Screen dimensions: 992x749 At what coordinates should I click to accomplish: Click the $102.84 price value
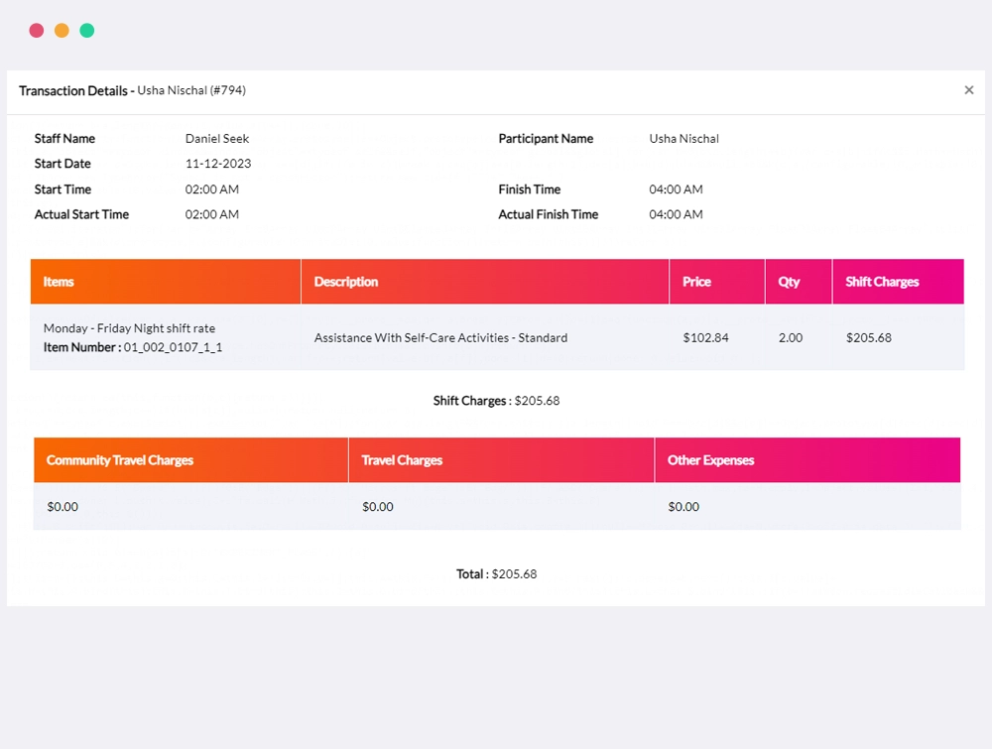pos(705,338)
